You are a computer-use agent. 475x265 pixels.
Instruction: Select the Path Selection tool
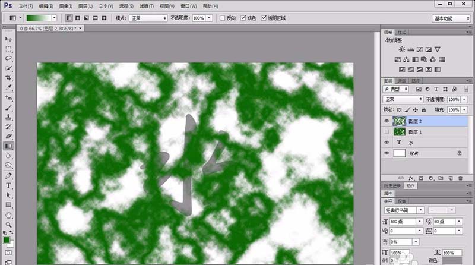click(x=8, y=195)
